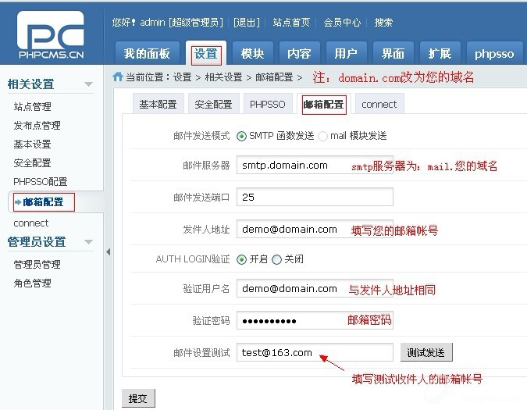Submit the form with 提交 button
Image resolution: width=527 pixels, height=410 pixels.
tap(138, 398)
